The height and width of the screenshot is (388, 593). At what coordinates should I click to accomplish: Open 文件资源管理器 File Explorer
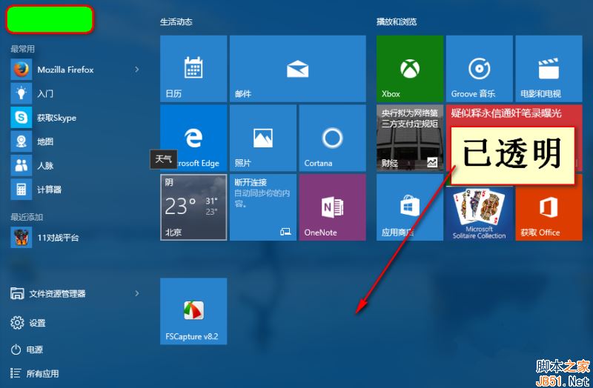[57, 293]
